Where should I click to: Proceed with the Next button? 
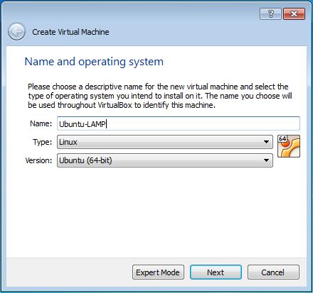coord(216,272)
